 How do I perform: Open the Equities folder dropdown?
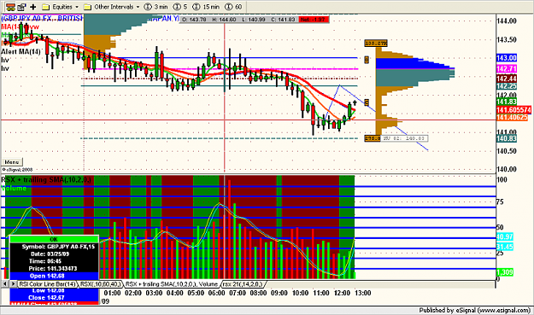pos(61,7)
